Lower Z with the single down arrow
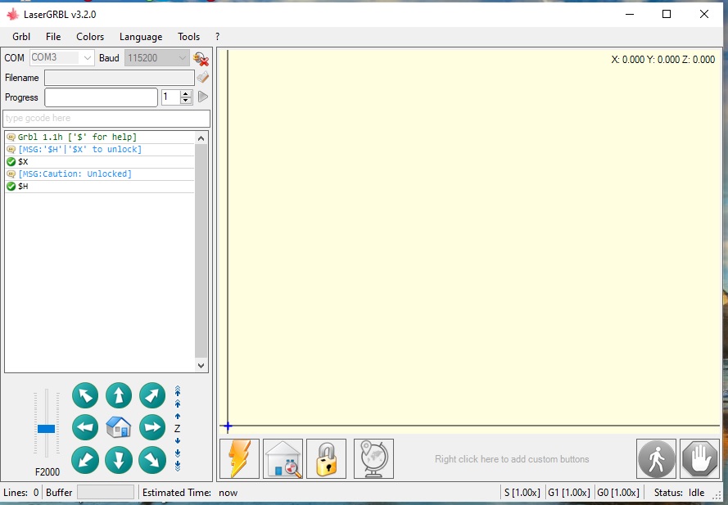This screenshot has height=505, width=728. [178, 440]
